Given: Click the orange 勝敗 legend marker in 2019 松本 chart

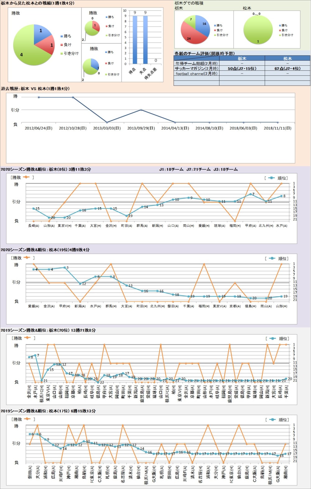Looking at the screenshot, I should click(x=27, y=419).
